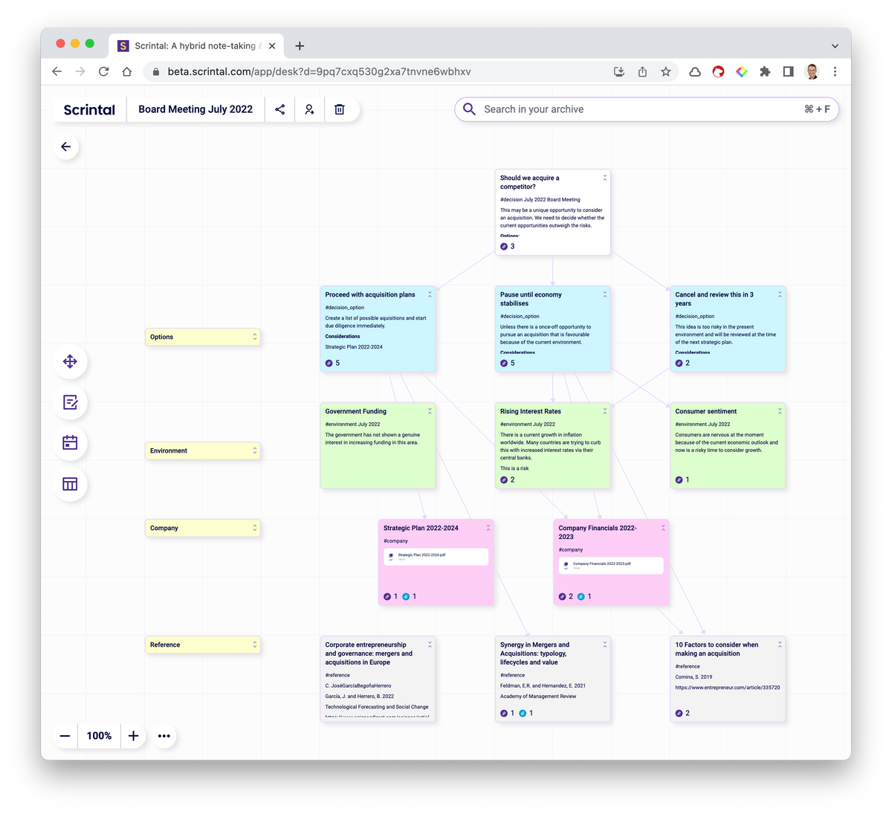Click the invite collaborator icon
892x814 pixels.
[x=309, y=109]
